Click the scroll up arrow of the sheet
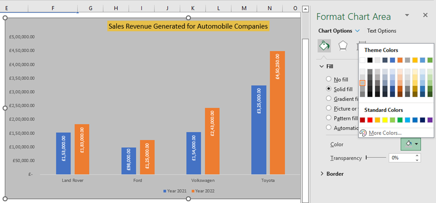436x203 pixels. (x=305, y=9)
